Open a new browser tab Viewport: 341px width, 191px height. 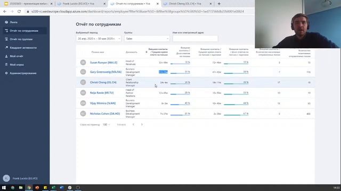click(219, 4)
